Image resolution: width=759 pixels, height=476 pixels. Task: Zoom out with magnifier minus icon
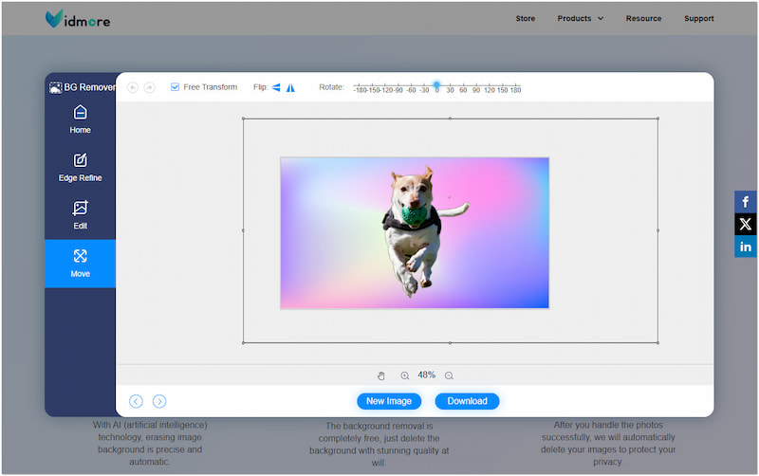(449, 375)
